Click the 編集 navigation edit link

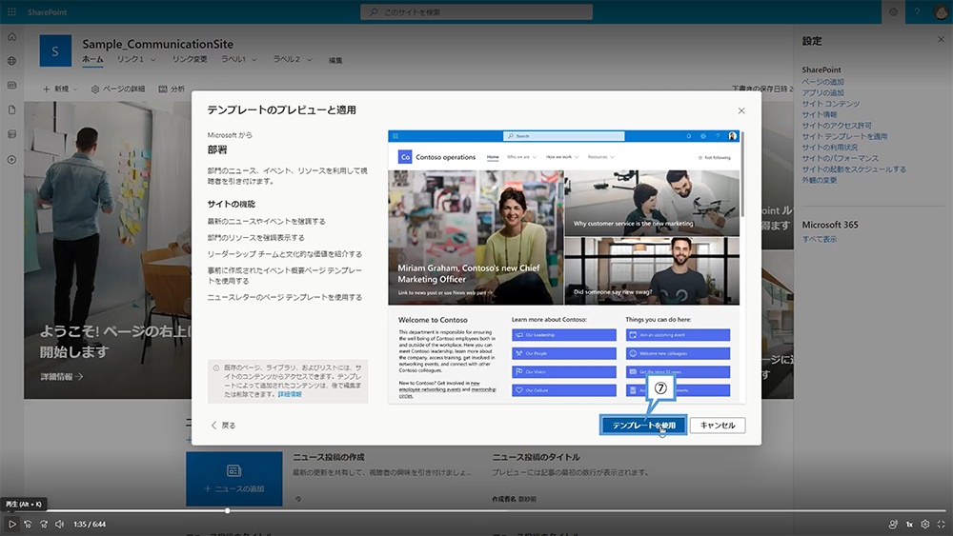[335, 60]
